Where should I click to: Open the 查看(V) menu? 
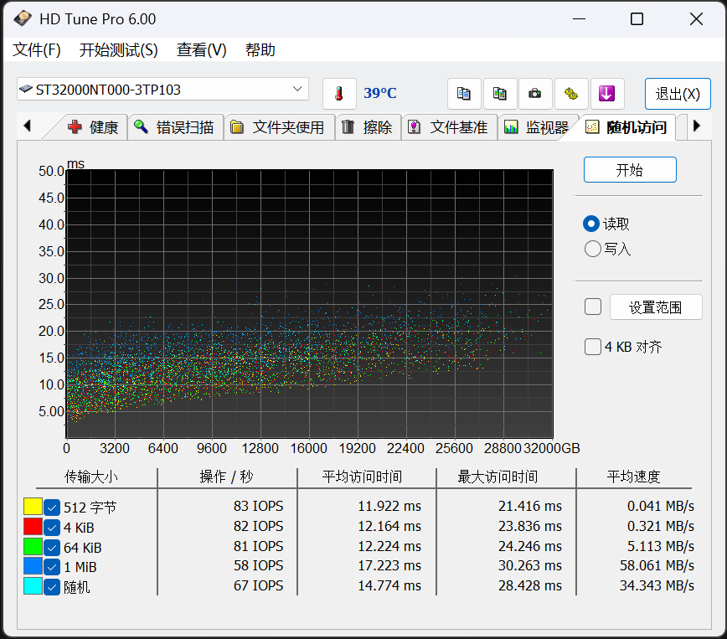pos(201,50)
